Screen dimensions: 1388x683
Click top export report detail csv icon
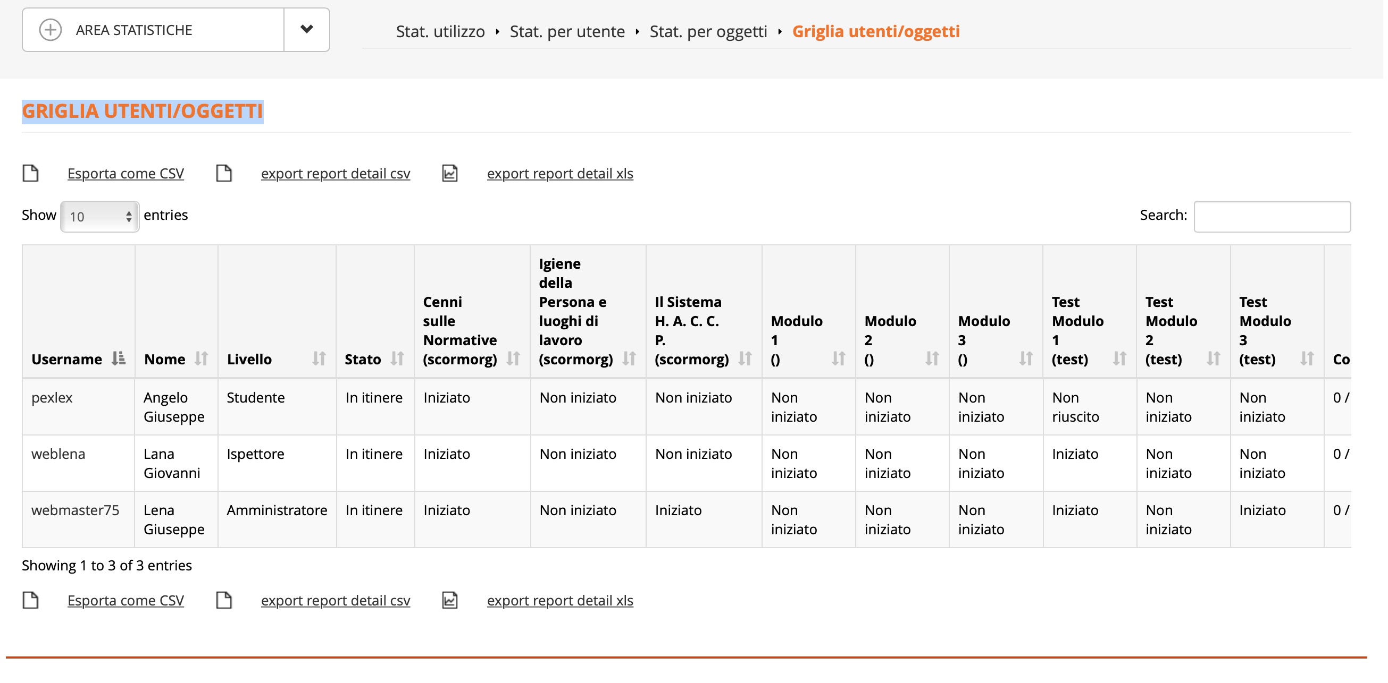(x=223, y=173)
